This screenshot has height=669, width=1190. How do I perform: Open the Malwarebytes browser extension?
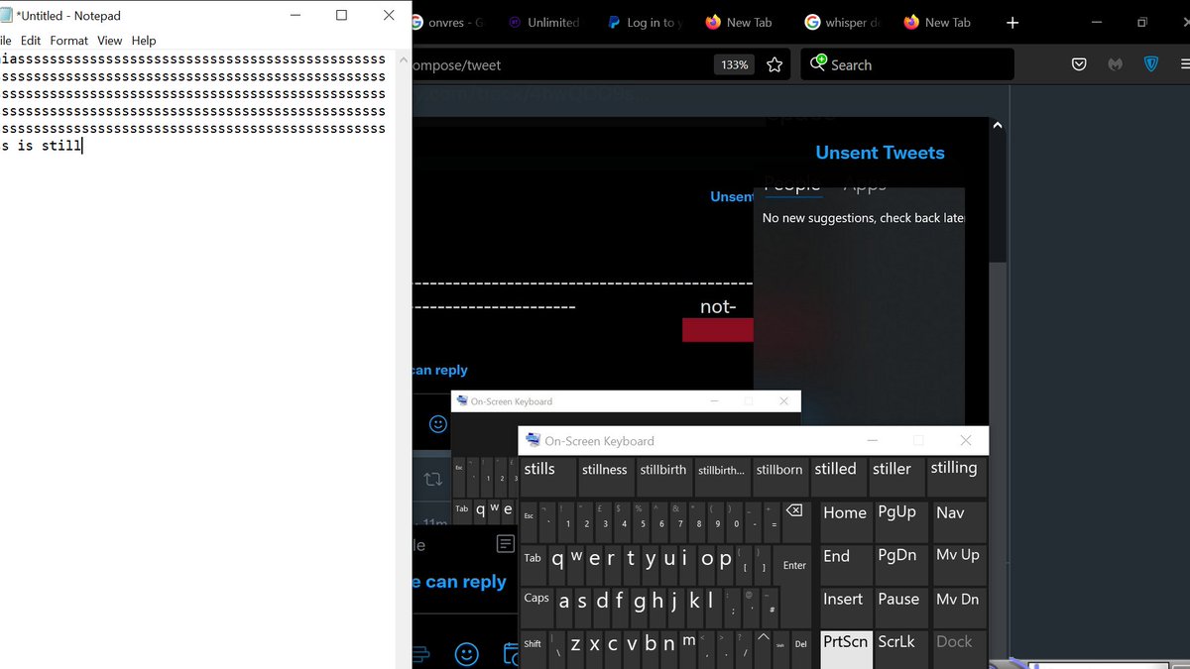[1115, 63]
